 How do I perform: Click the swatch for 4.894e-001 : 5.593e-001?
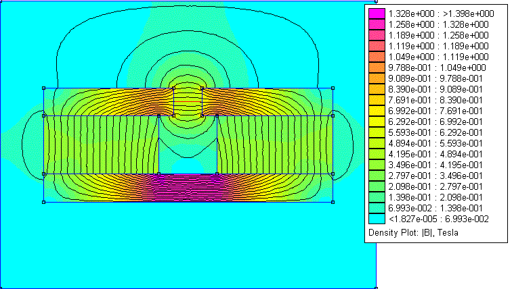click(x=377, y=143)
